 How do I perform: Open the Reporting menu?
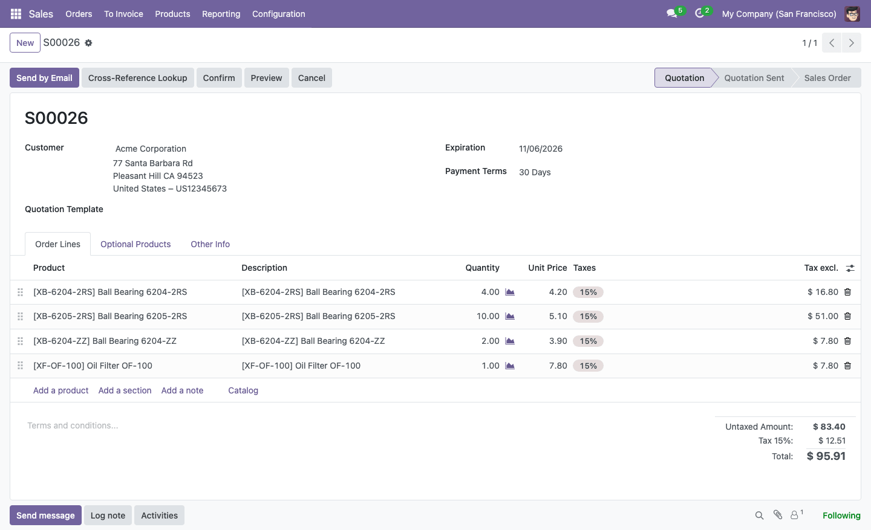click(x=221, y=14)
